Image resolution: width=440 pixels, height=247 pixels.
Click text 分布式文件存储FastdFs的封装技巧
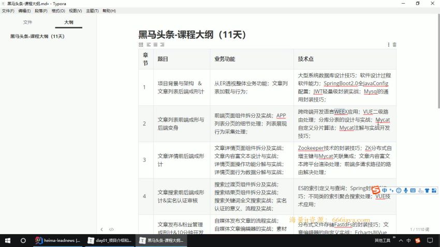(338, 225)
